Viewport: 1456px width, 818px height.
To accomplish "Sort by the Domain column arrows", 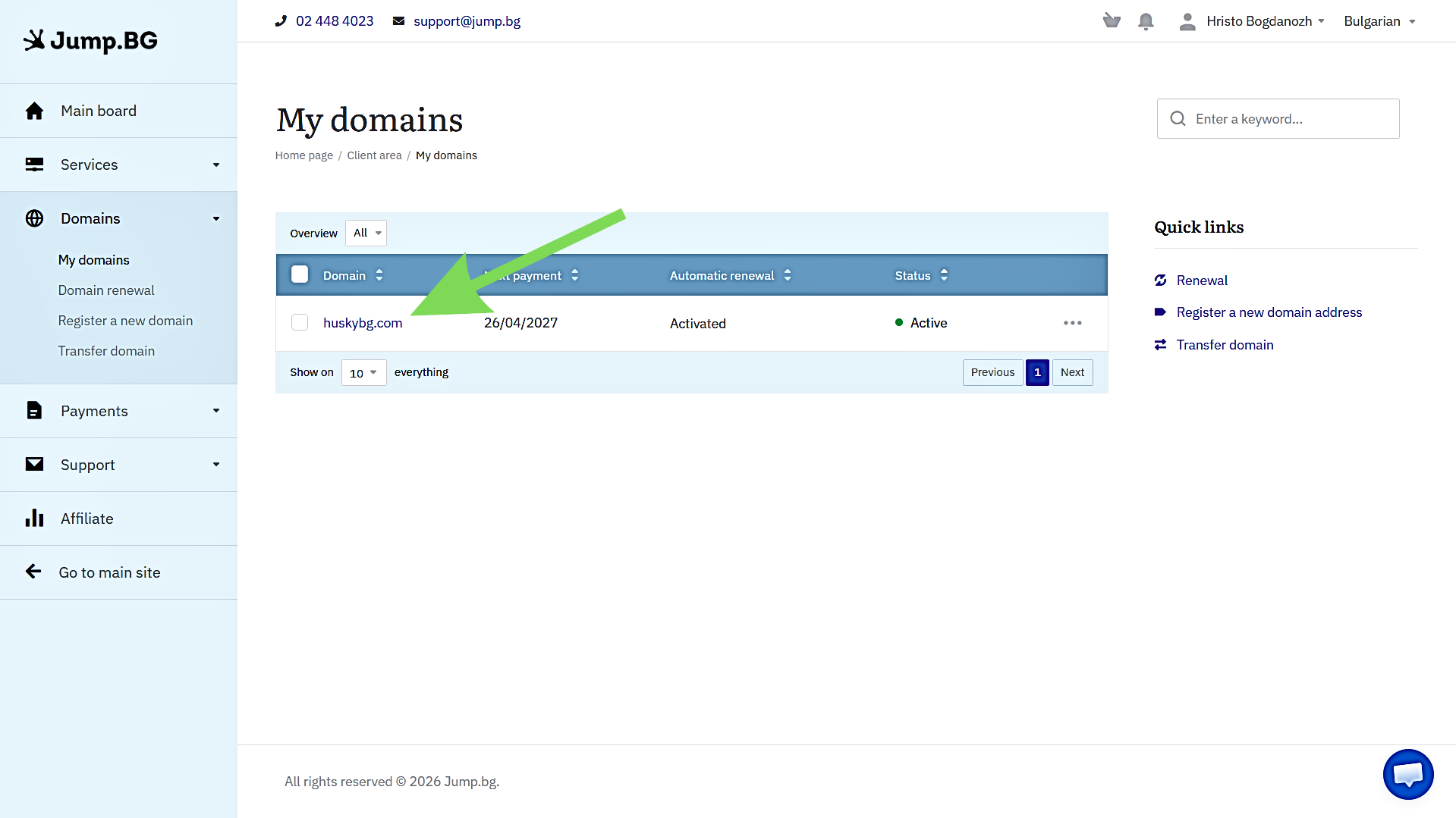I will click(x=379, y=275).
